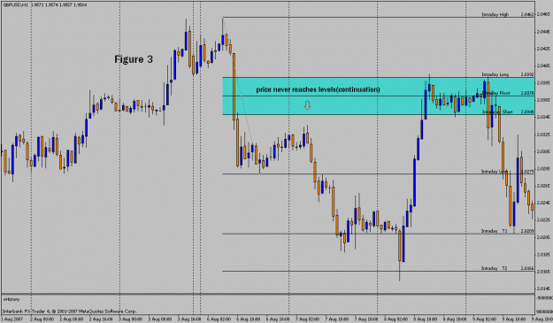
Task: Click the 2.0365 price axis label
Action: point(543,100)
